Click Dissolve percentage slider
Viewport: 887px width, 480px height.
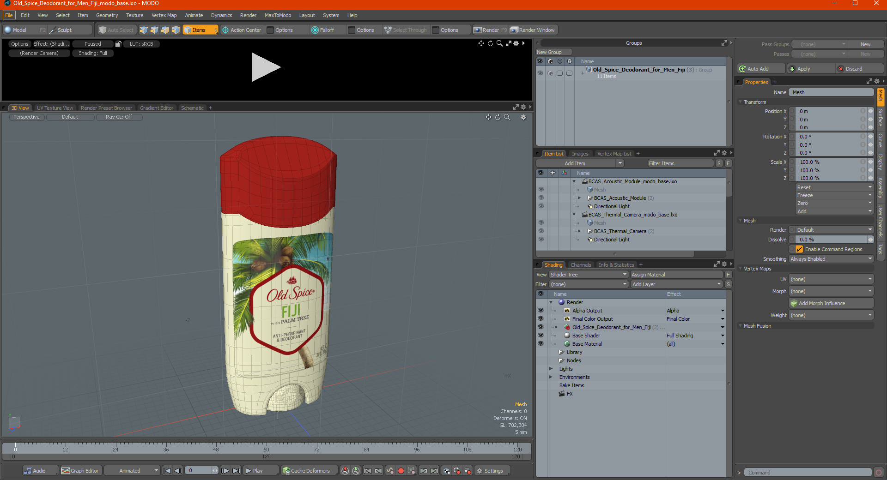pyautogui.click(x=831, y=240)
